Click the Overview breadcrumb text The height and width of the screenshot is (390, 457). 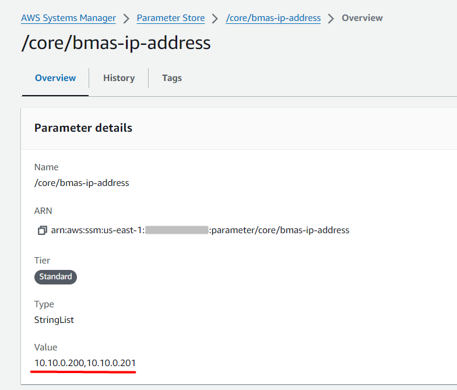click(362, 18)
